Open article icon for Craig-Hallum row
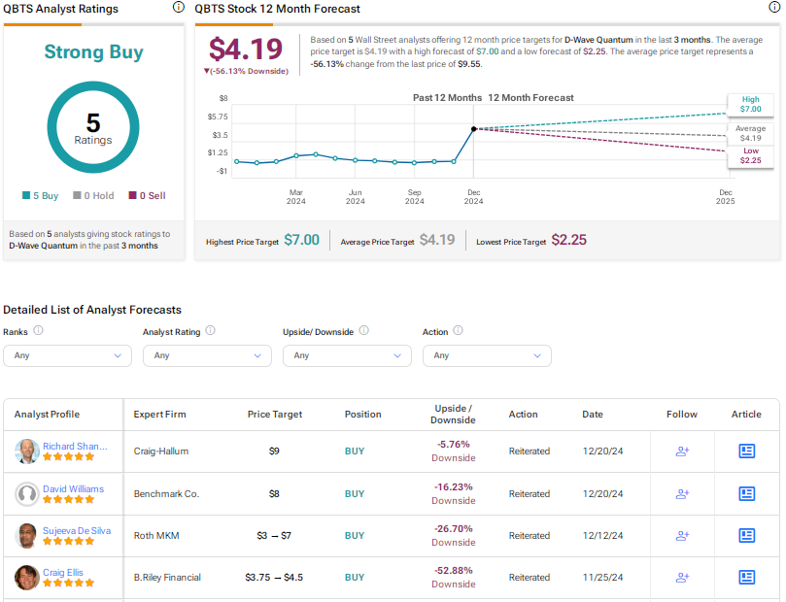This screenshot has height=602, width=786. pos(747,451)
